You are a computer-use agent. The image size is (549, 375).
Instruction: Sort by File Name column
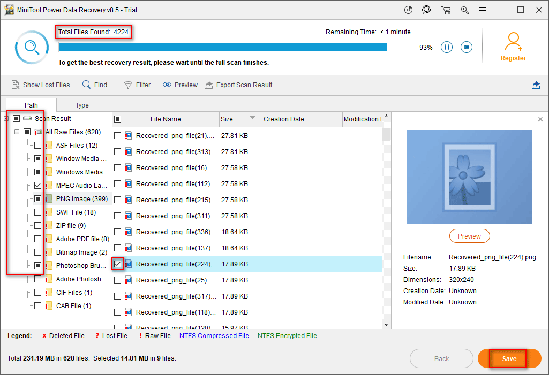point(166,119)
